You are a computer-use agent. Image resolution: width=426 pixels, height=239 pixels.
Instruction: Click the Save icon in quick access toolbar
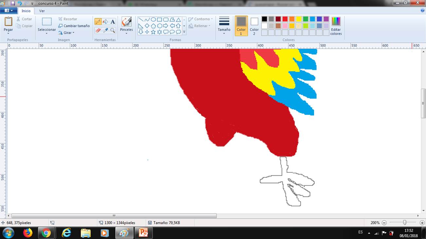pos(13,3)
